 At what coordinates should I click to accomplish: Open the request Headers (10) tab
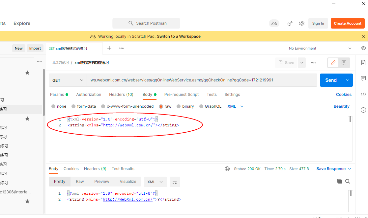tap(121, 95)
